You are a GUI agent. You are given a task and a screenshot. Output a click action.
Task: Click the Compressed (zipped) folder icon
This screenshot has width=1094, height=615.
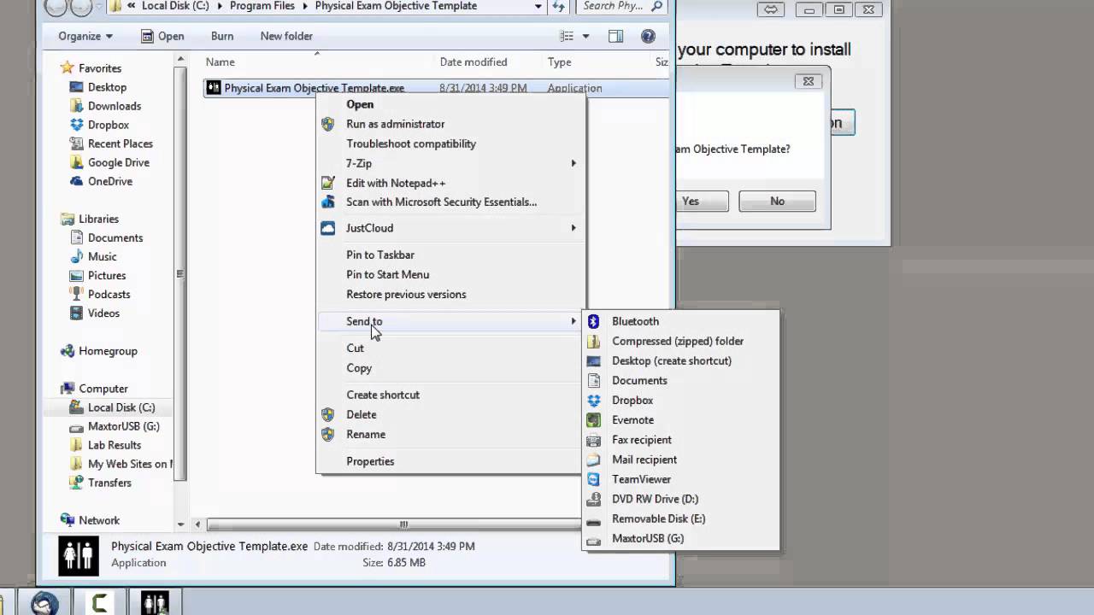coord(594,341)
